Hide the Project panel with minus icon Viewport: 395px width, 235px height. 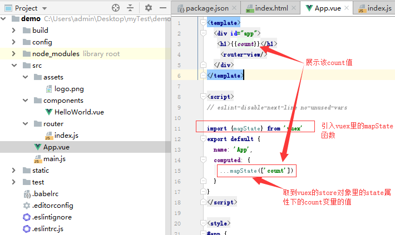[163, 8]
